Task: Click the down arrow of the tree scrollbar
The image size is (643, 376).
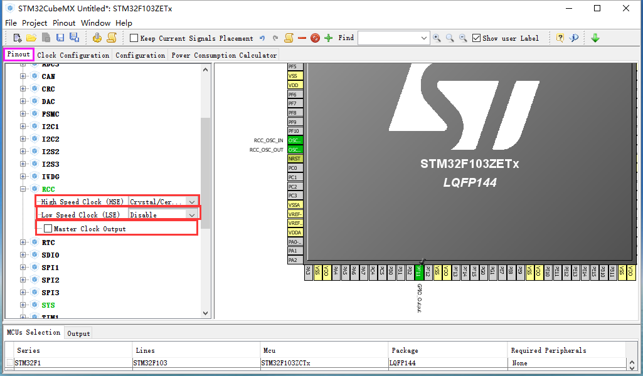Action: (206, 313)
